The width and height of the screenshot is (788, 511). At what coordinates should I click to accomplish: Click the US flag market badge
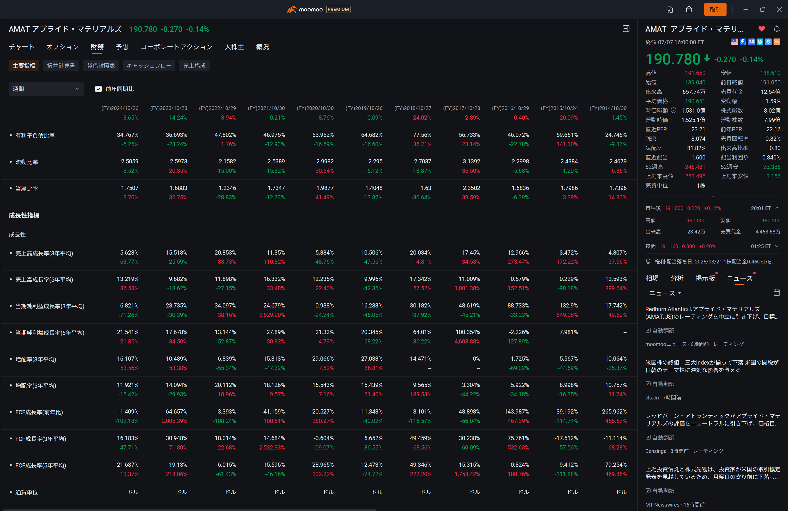[734, 42]
